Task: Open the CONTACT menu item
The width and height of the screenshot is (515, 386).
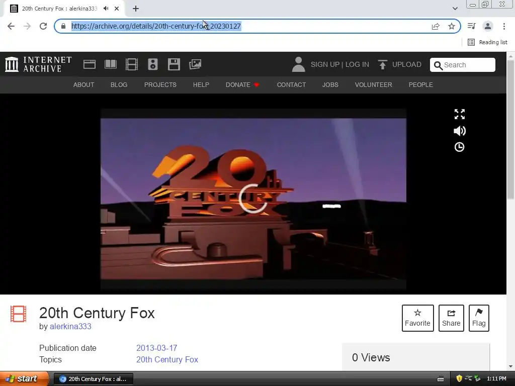Action: point(291,84)
